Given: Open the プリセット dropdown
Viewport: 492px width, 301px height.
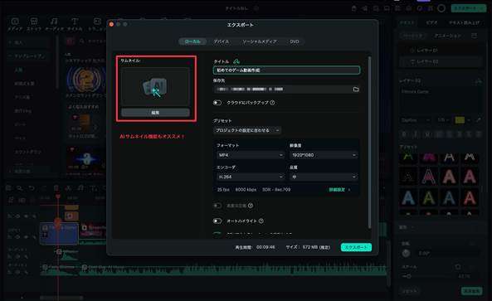Looking at the screenshot, I should (x=247, y=130).
